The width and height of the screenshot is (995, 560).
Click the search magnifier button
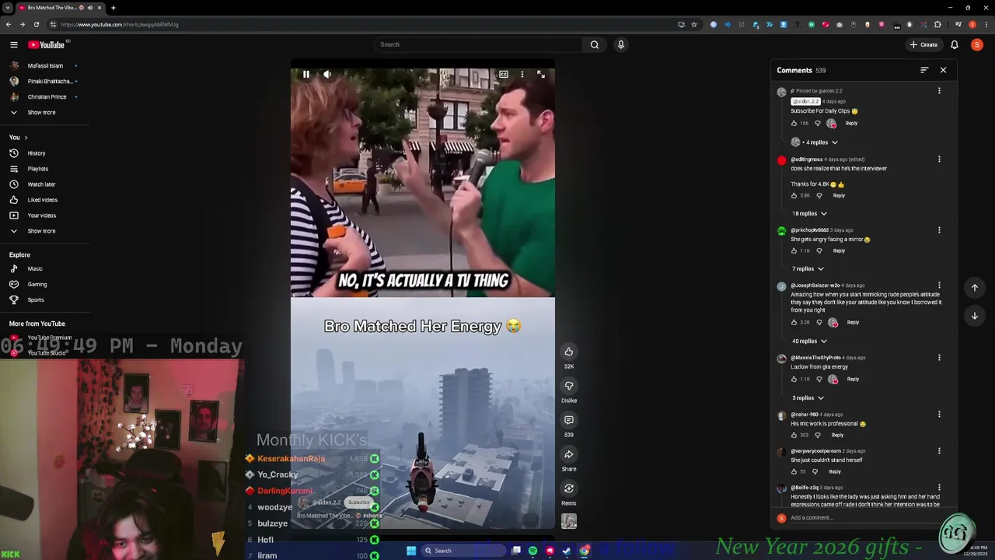coord(595,44)
